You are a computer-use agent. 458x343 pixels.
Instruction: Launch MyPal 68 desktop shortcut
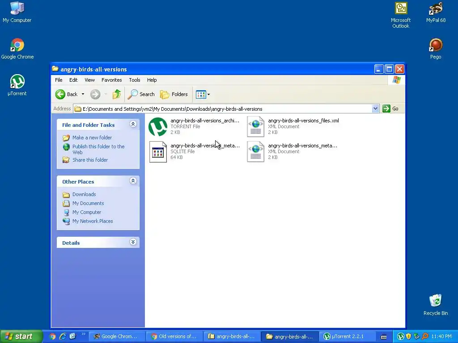(436, 12)
